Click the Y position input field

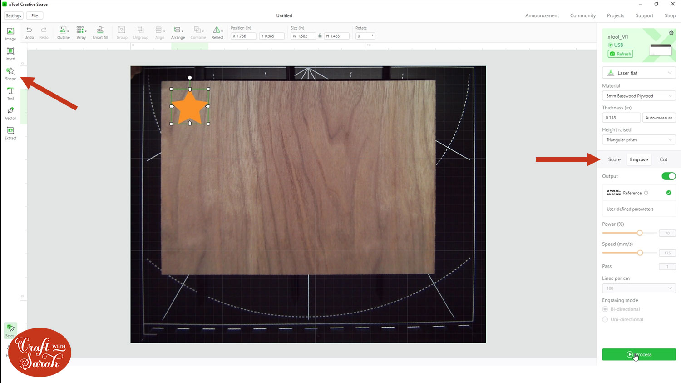[x=271, y=36]
